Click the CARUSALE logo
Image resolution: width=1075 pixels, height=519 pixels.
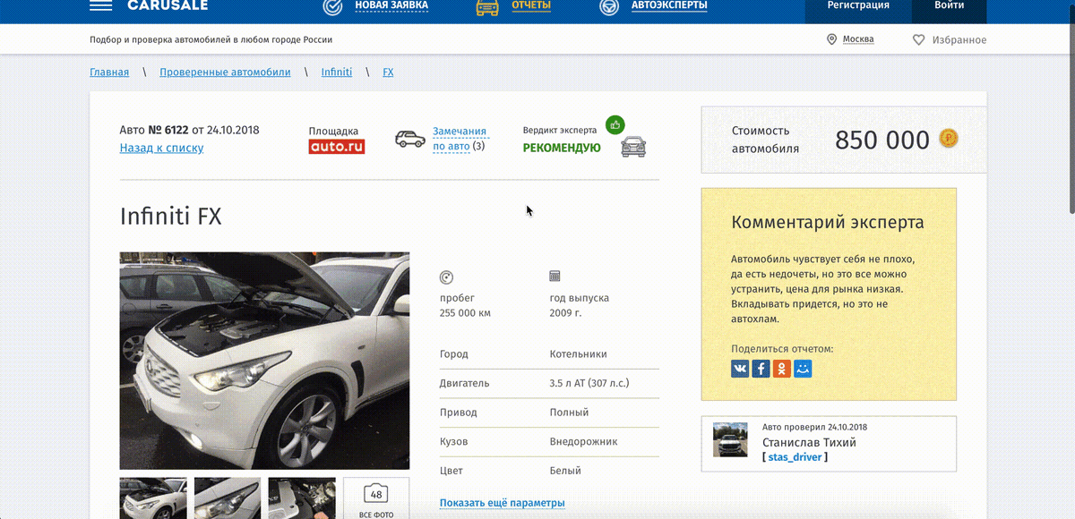click(168, 5)
